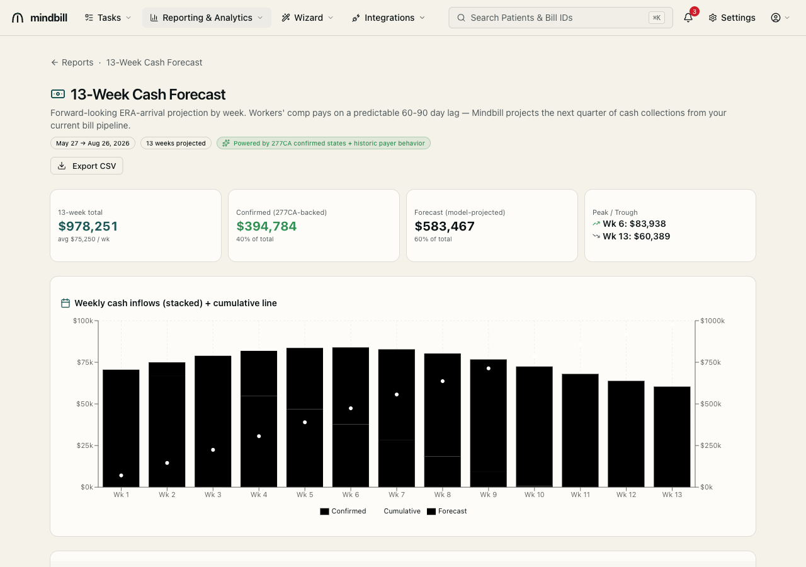The width and height of the screenshot is (806, 567).
Task: Open notifications bell icon
Action: click(688, 18)
